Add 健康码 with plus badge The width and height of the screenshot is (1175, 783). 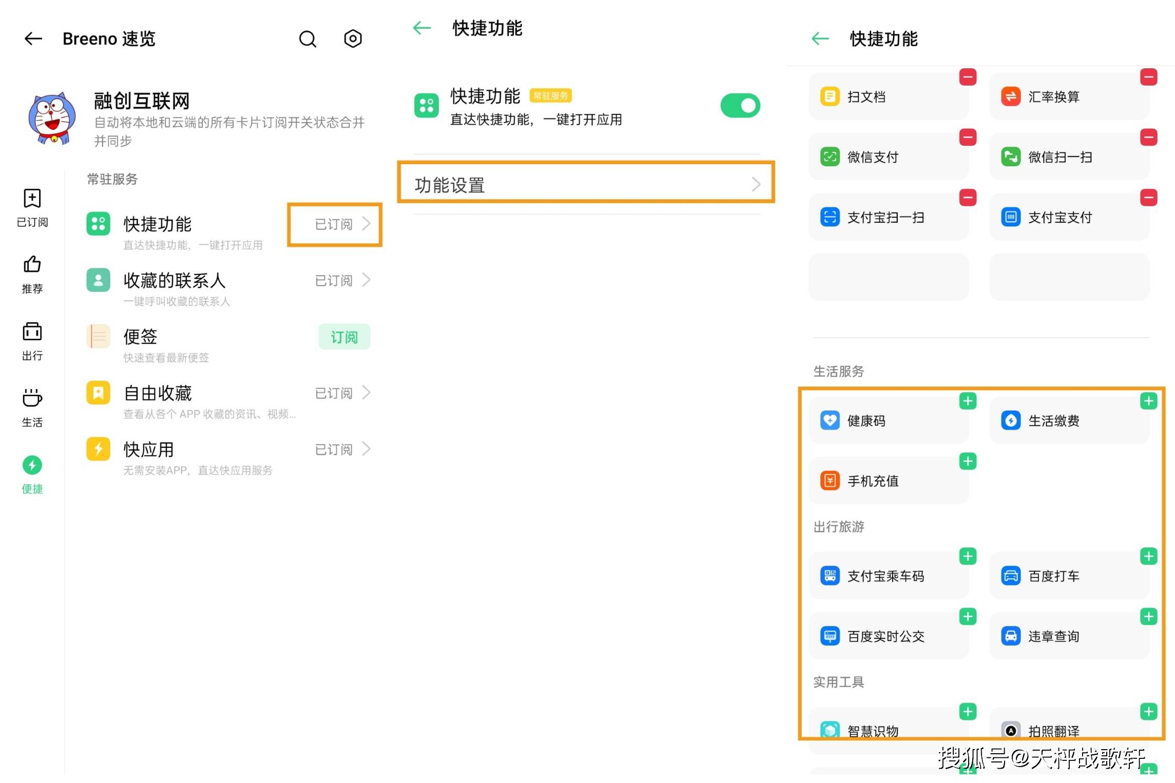968,401
